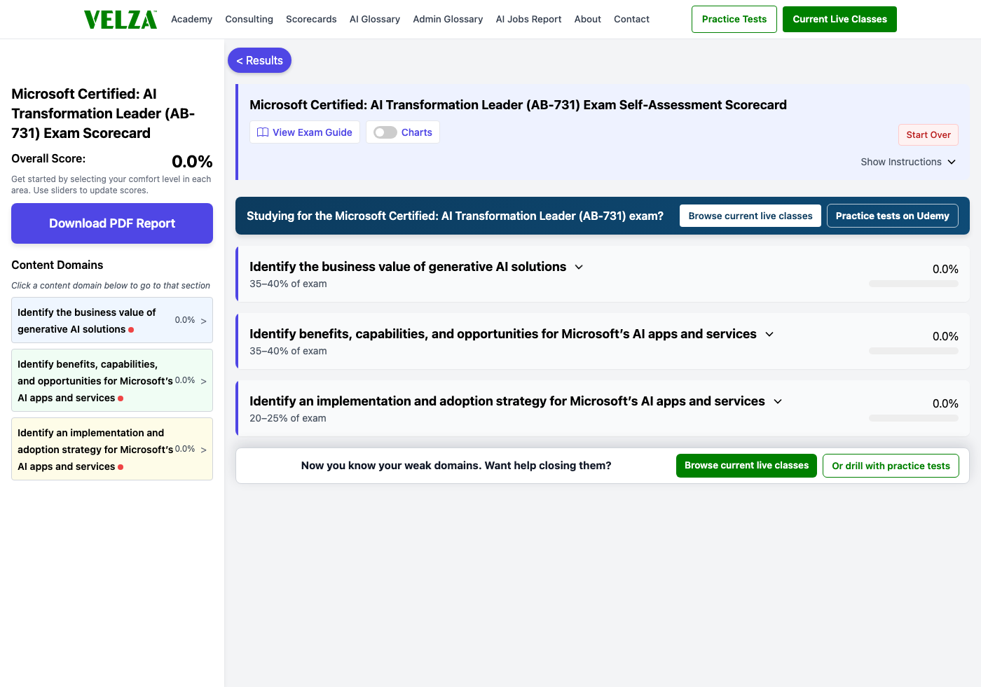Toggle the Charts switch on
Viewport: 981px width, 687px height.
385,132
